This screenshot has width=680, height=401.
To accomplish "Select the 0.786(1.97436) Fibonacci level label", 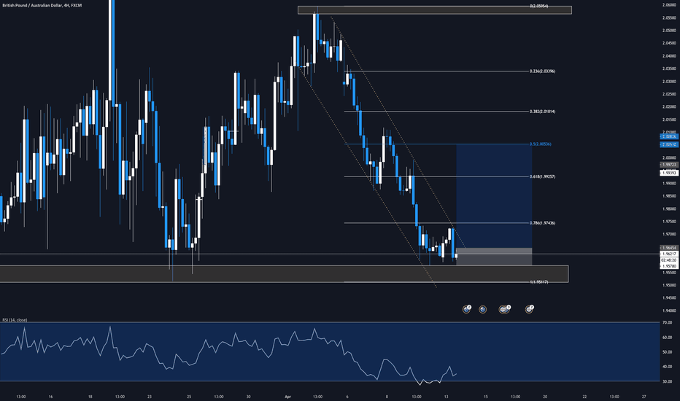I will [x=542, y=223].
